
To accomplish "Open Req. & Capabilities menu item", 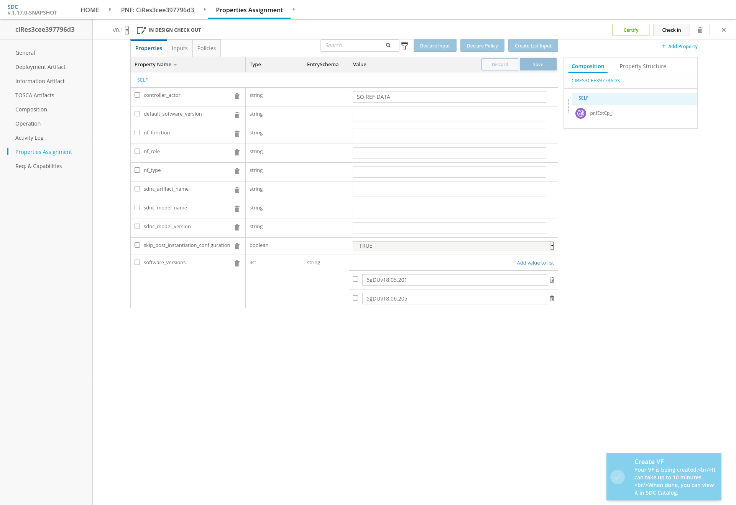I will (x=39, y=166).
